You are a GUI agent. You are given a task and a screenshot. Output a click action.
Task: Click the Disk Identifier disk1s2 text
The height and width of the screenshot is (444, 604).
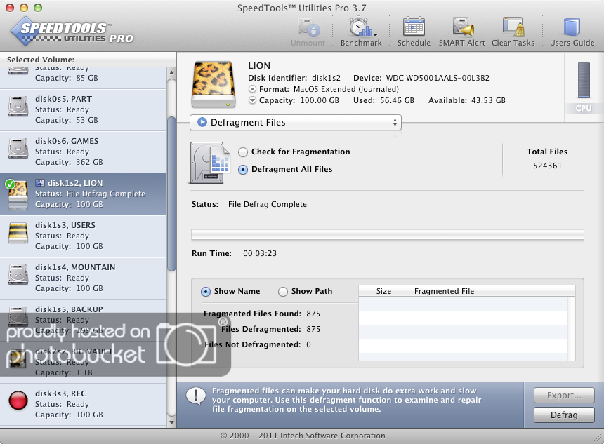(x=294, y=78)
